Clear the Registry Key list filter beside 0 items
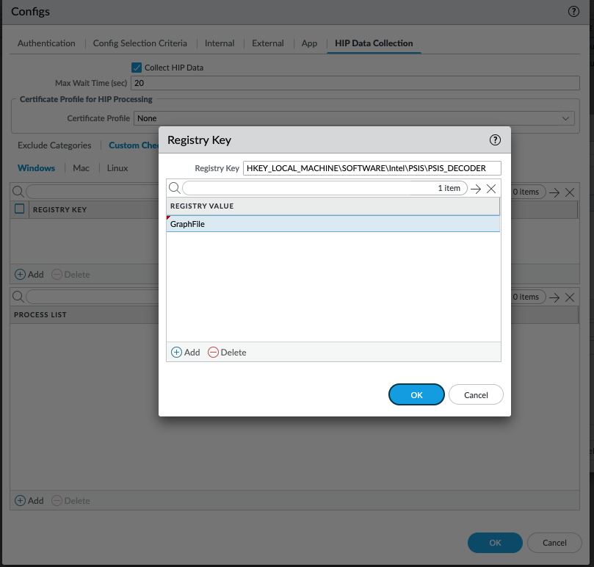This screenshot has width=594, height=567. [x=570, y=192]
